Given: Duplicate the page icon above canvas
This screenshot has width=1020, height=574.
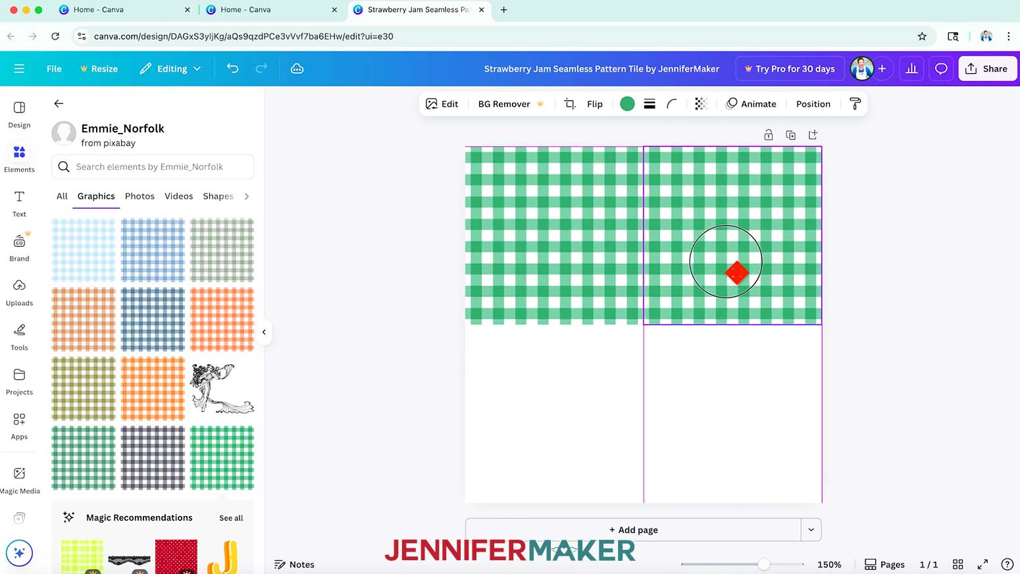Looking at the screenshot, I should pyautogui.click(x=791, y=135).
